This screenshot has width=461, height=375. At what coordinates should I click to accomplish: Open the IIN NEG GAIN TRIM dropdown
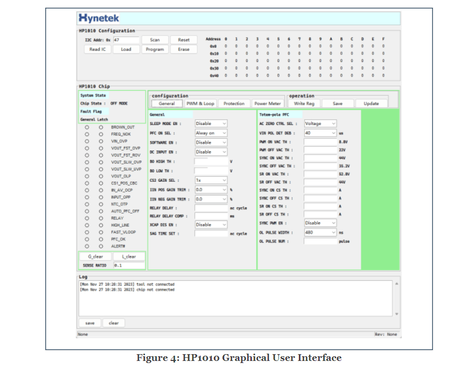pos(211,199)
